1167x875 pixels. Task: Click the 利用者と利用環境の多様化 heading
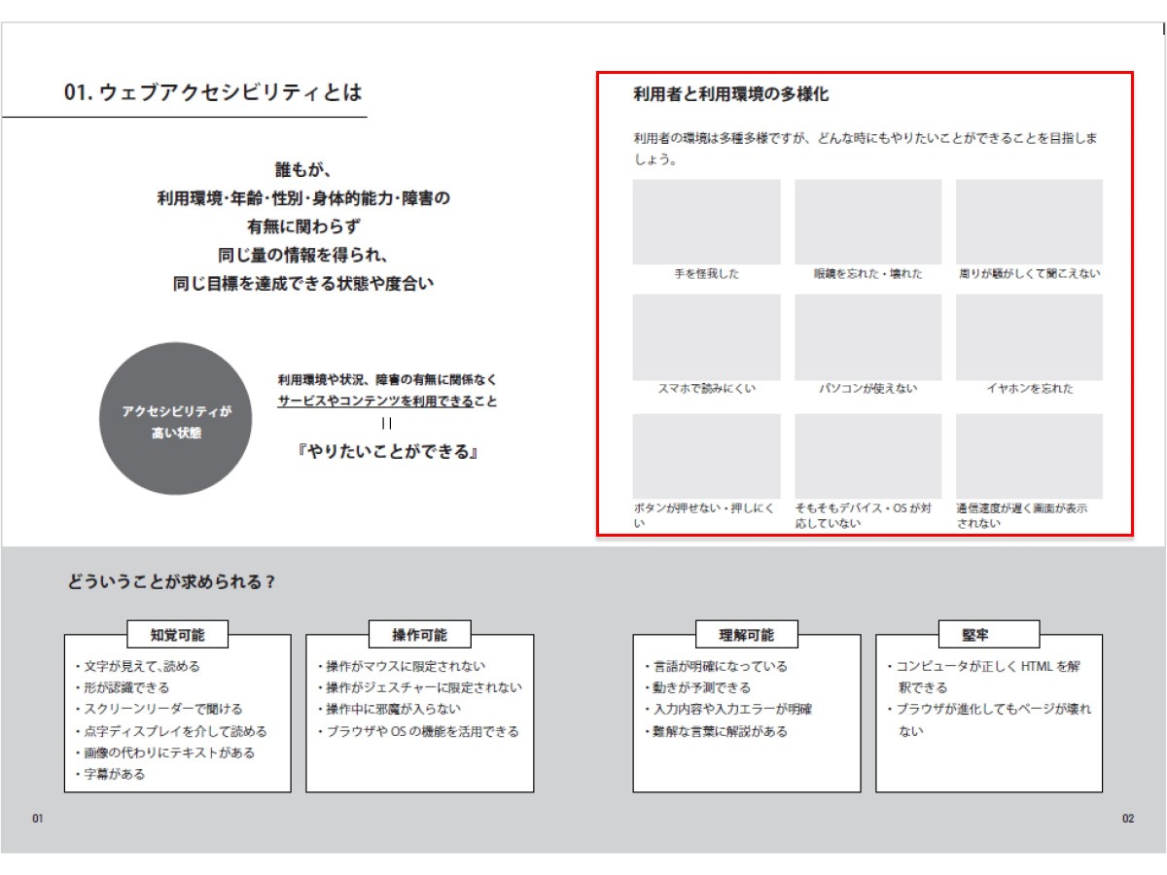[x=730, y=94]
